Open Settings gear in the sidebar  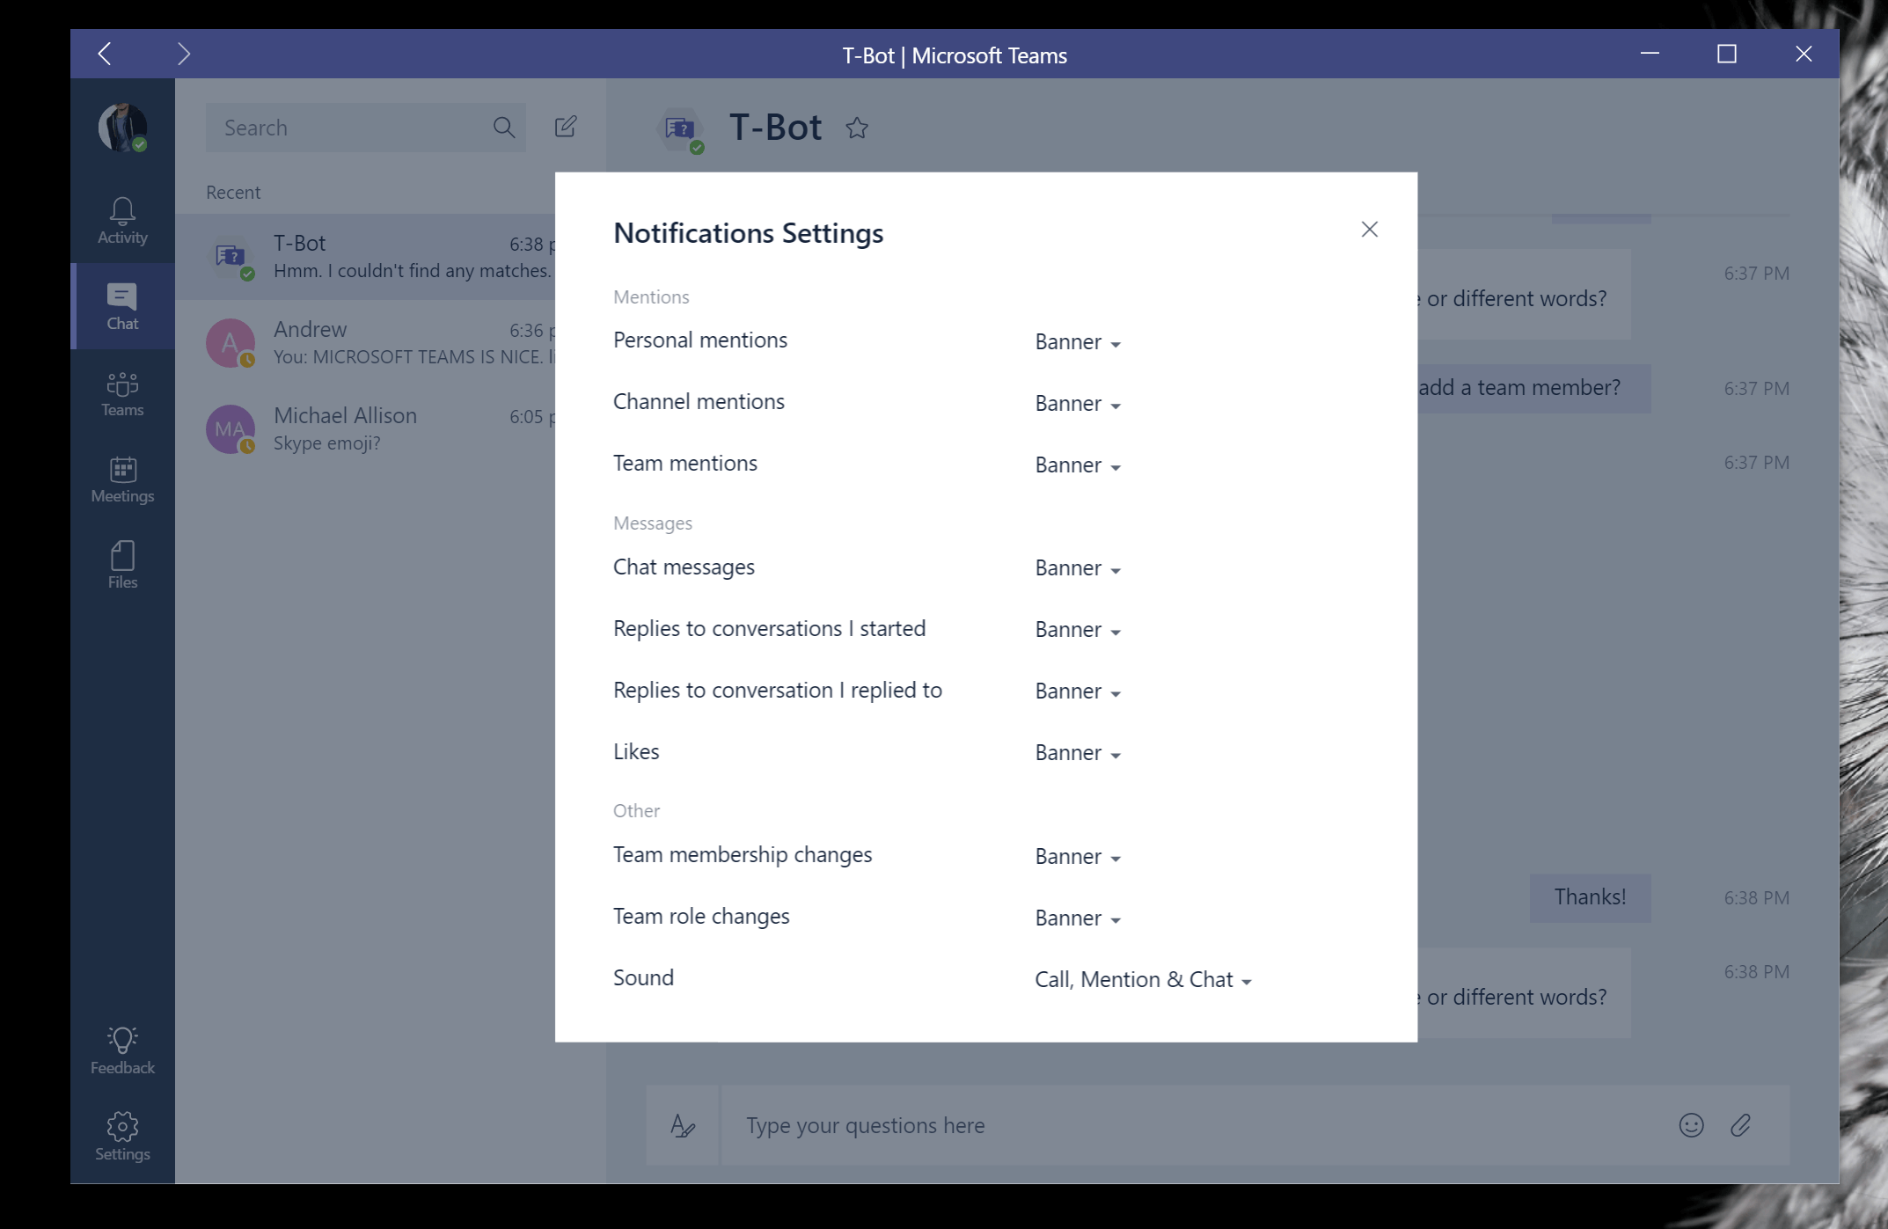122,1137
